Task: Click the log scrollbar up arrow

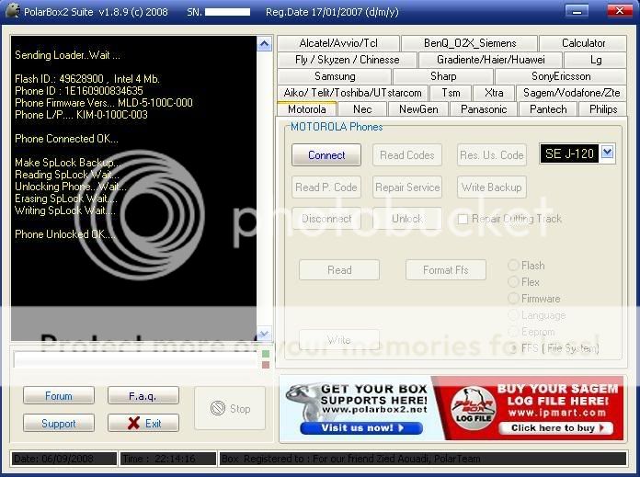Action: 265,43
